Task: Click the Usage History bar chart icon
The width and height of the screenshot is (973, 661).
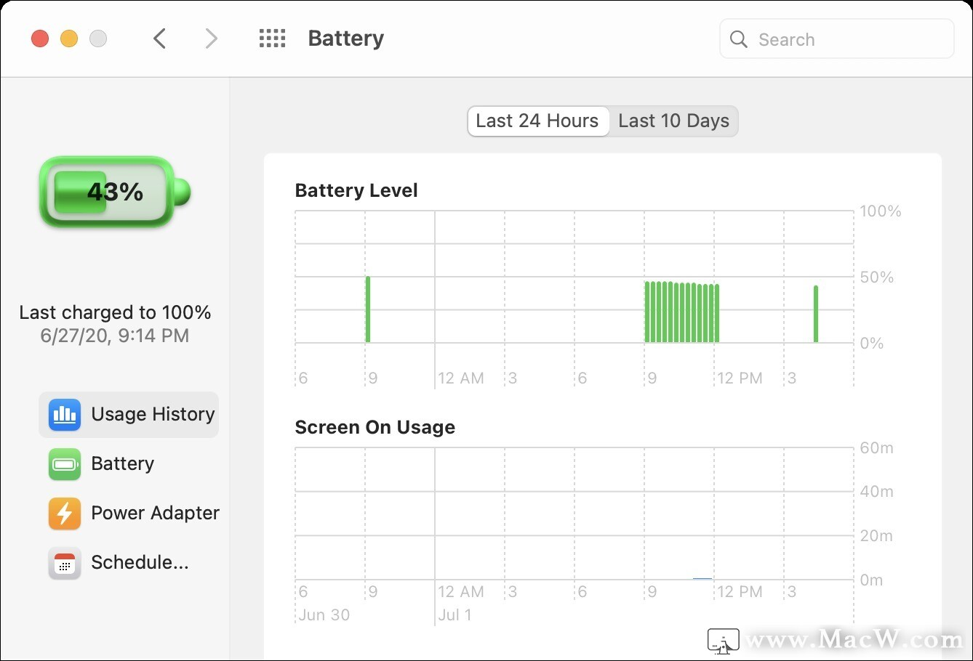Action: pos(65,414)
